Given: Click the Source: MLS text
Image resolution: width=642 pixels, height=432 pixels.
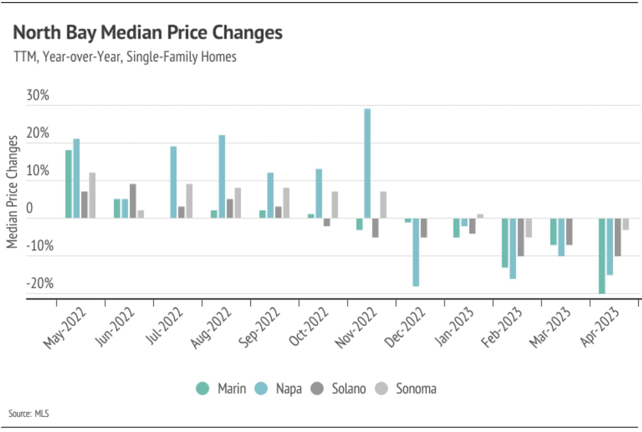Looking at the screenshot, I should tap(28, 413).
